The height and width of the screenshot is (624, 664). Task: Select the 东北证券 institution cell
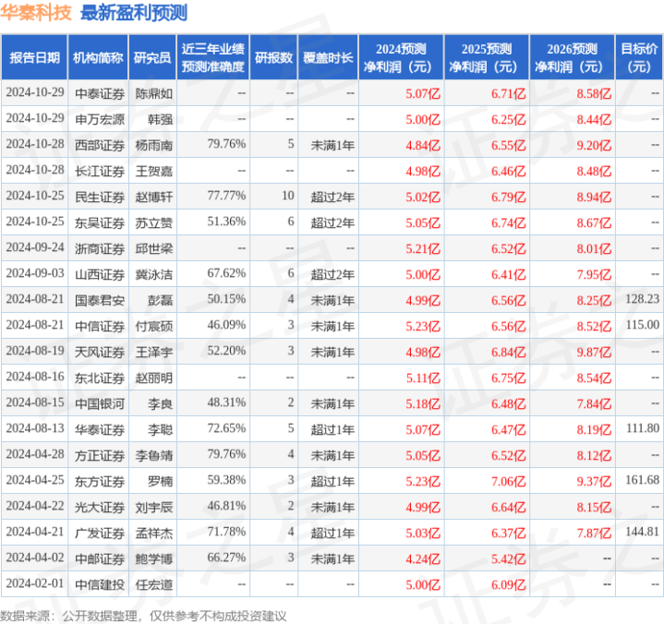100,378
